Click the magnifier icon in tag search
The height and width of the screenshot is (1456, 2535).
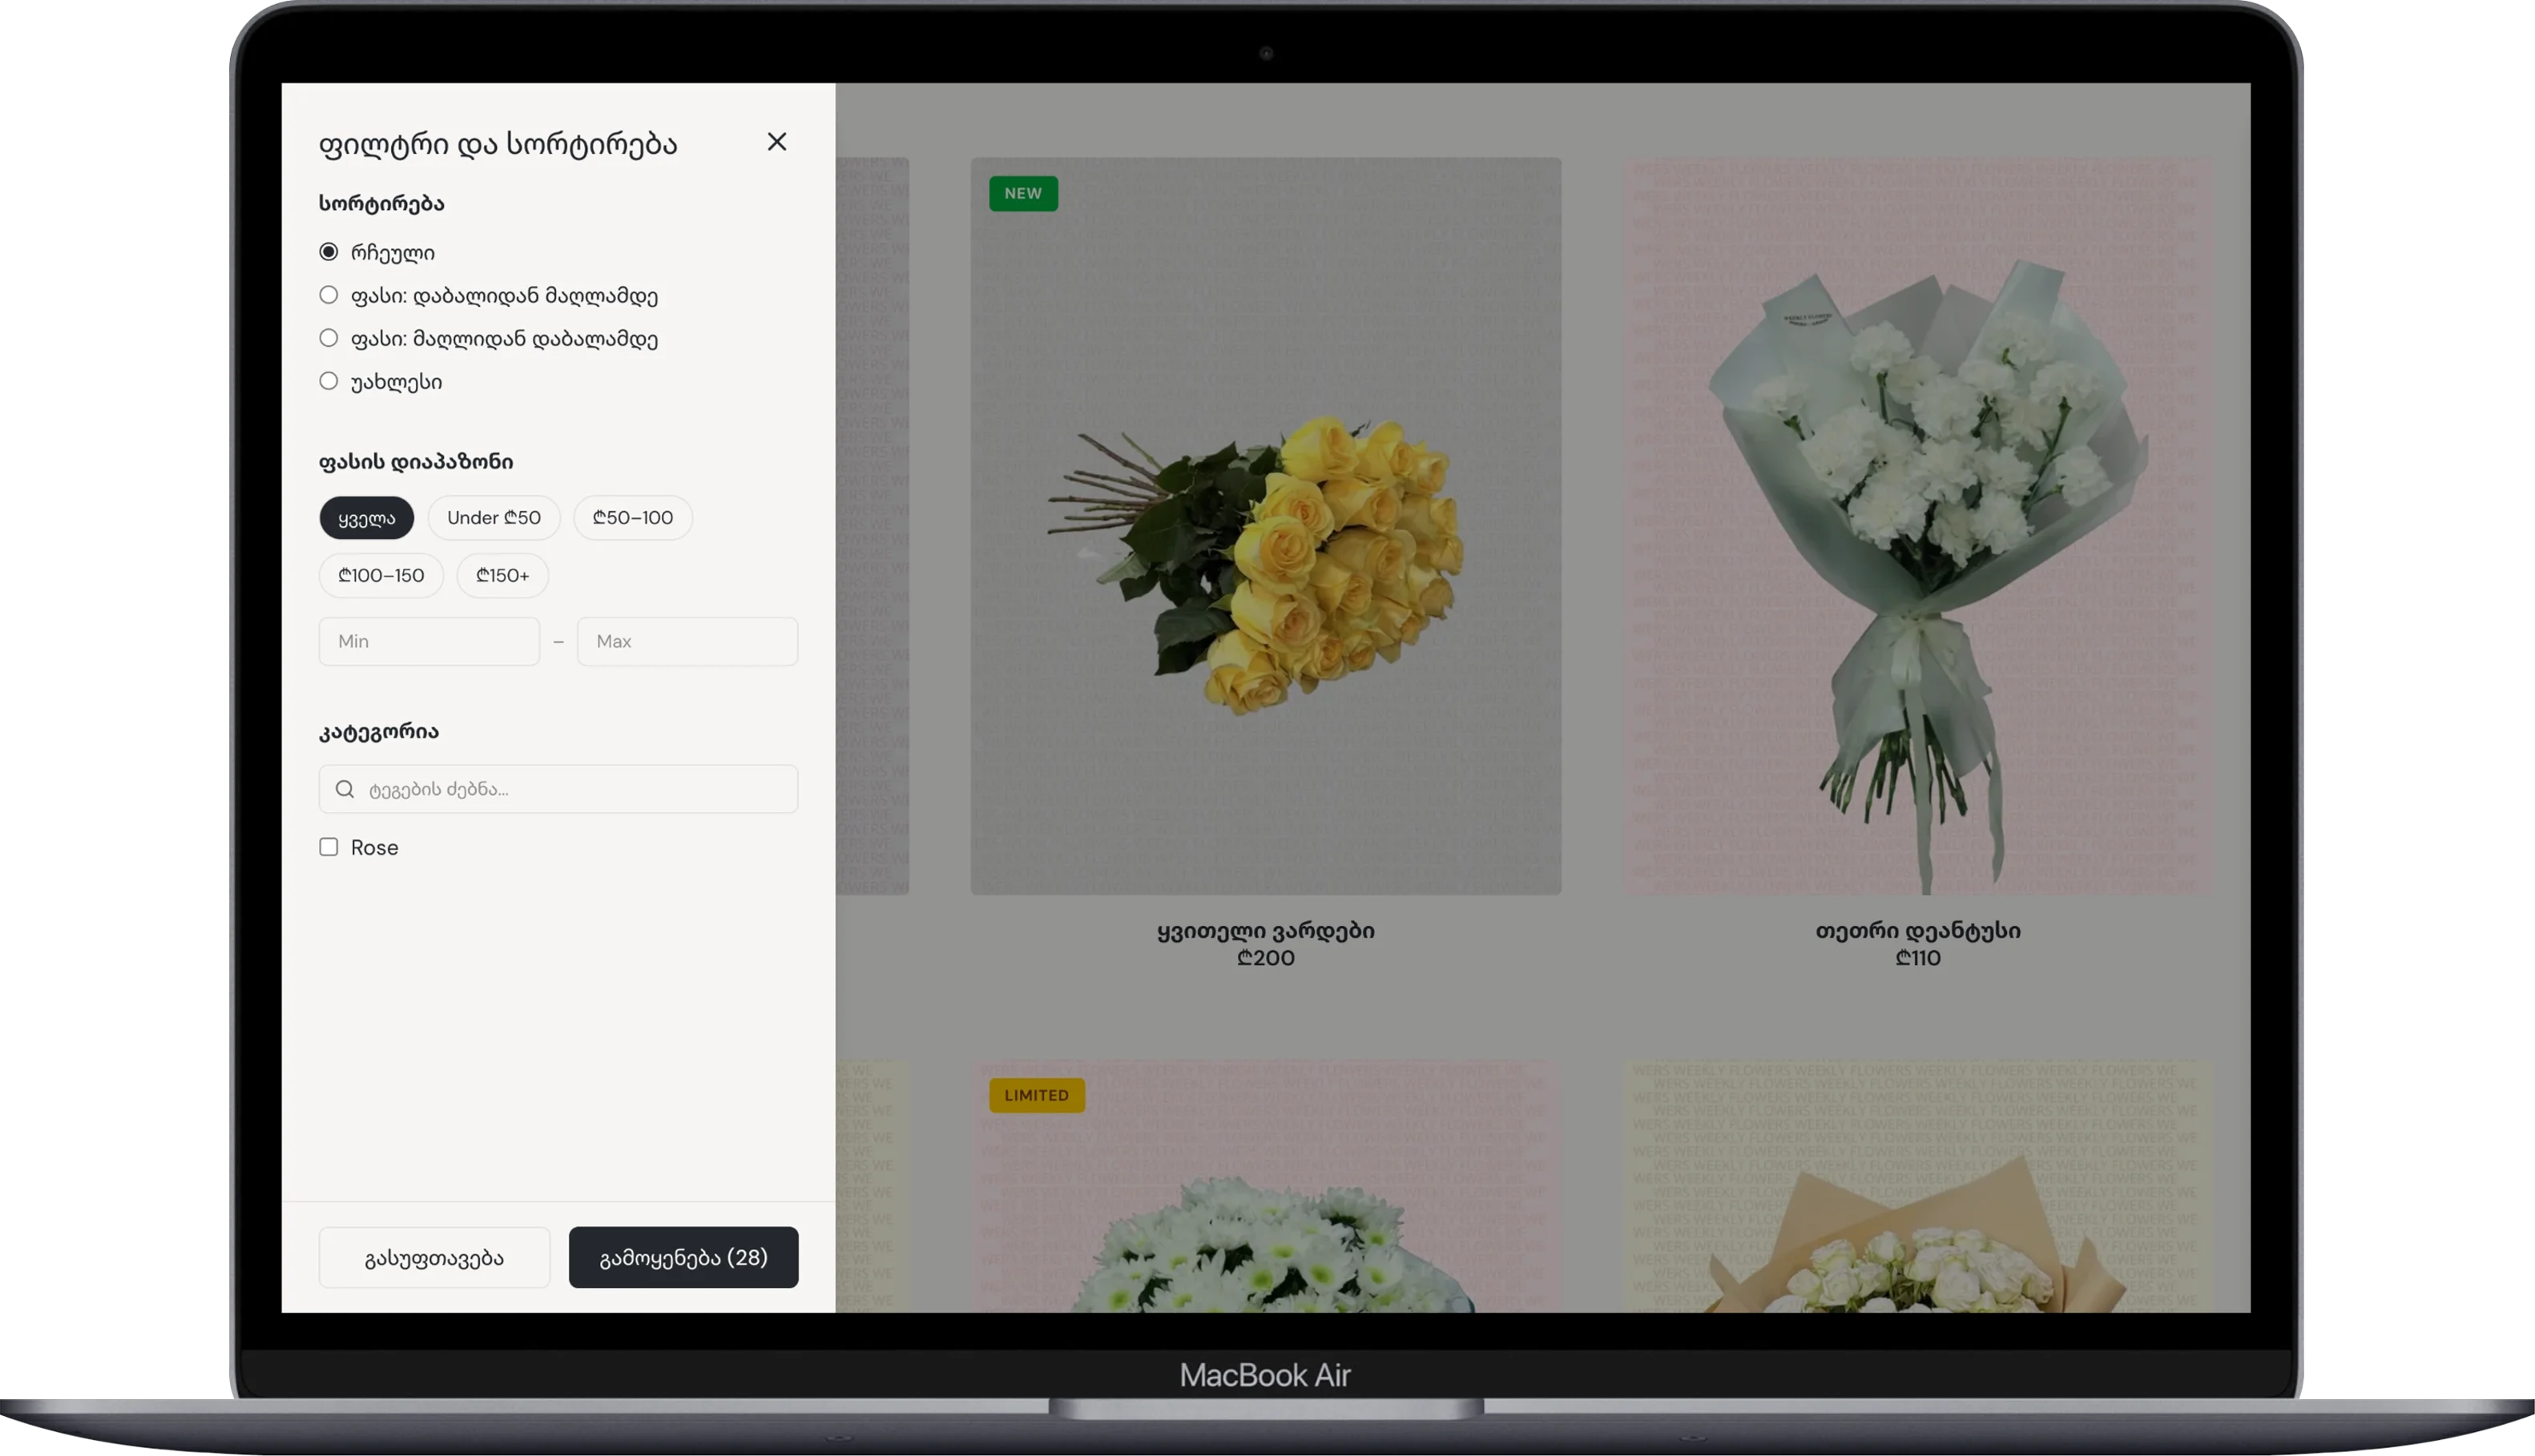tap(345, 789)
